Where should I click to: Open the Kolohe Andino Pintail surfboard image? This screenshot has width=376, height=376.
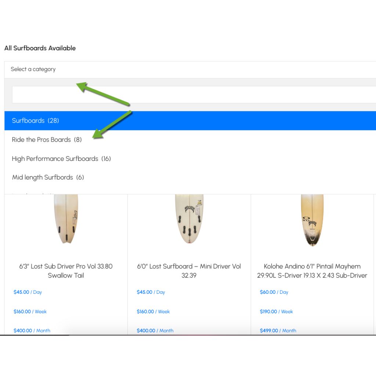[x=312, y=220]
